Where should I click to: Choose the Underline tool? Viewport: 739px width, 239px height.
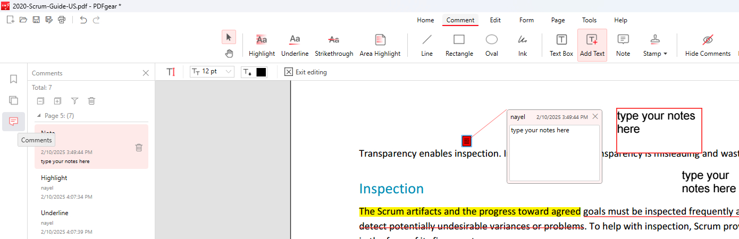pyautogui.click(x=295, y=45)
